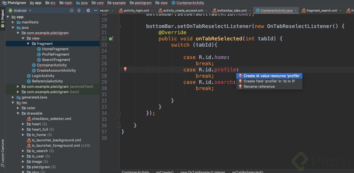Choose Rename reference quick fix
The image size is (354, 173).
[x=269, y=86]
